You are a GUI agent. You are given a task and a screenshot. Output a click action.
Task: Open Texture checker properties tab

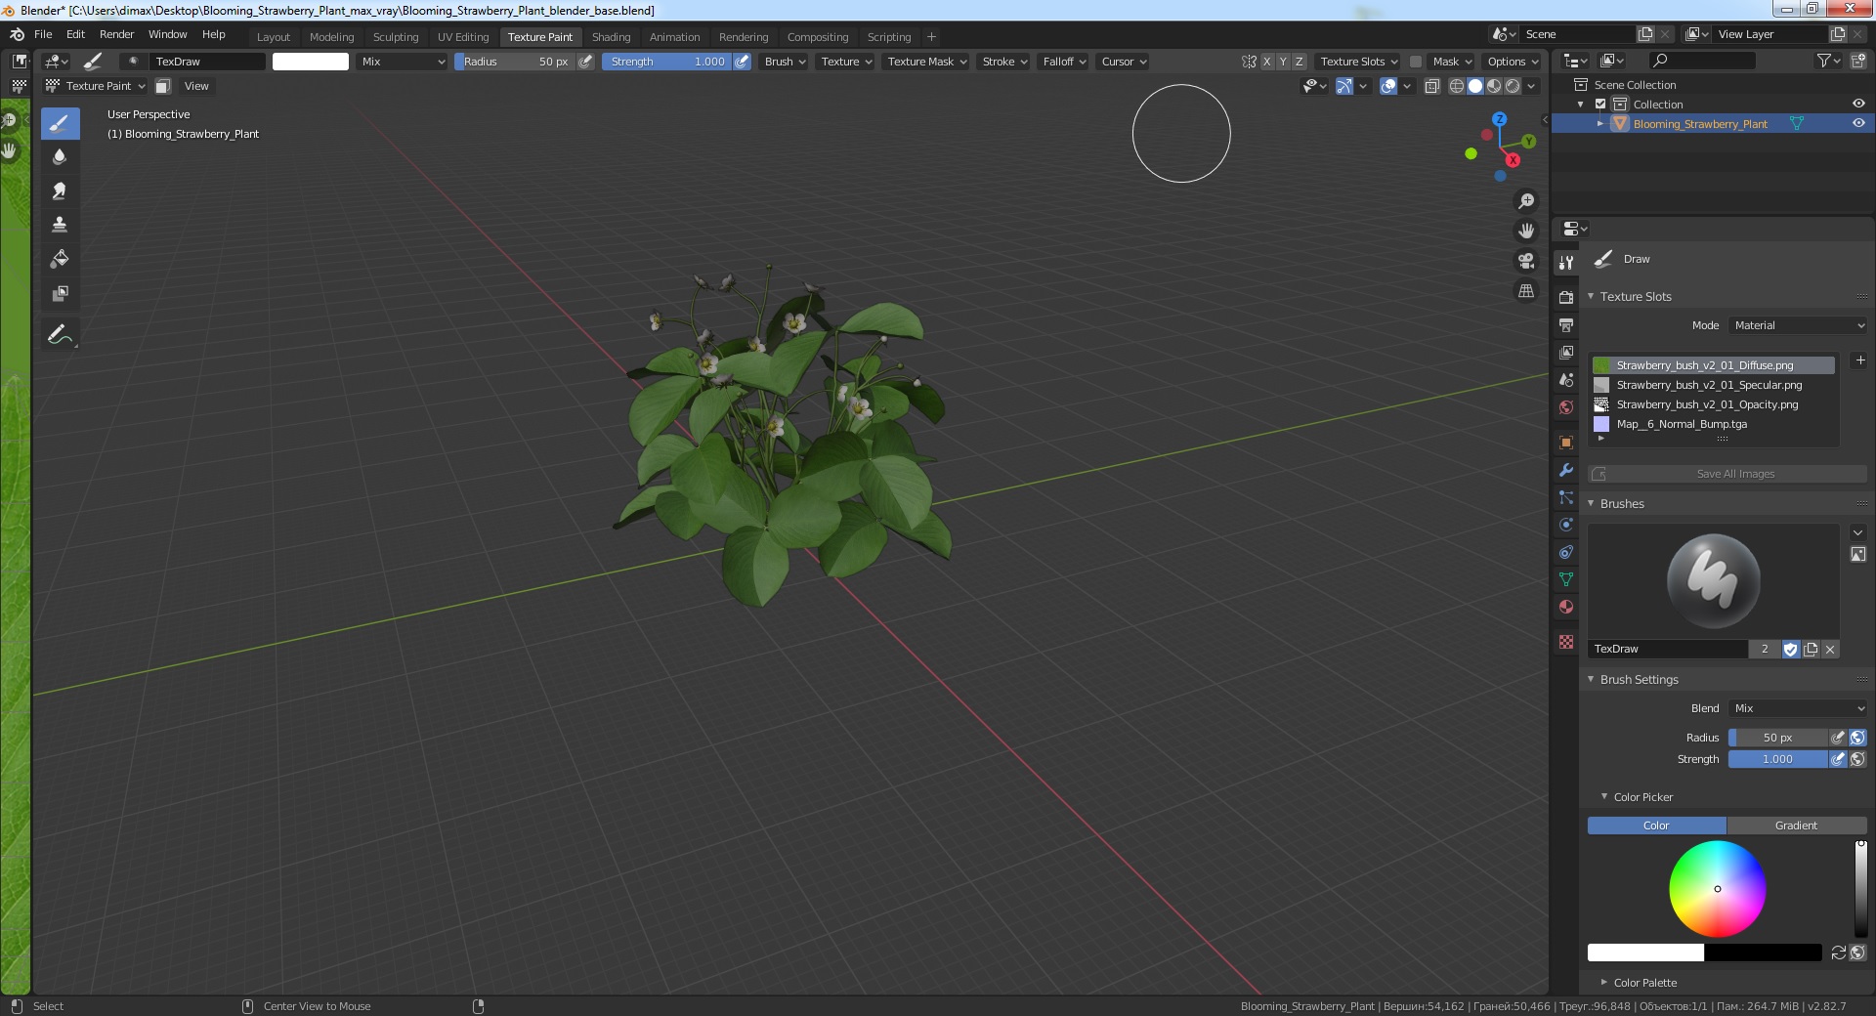click(x=1566, y=642)
